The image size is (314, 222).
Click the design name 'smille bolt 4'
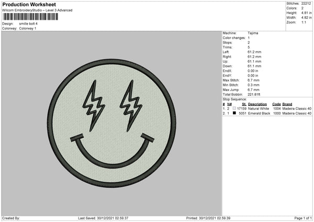pyautogui.click(x=28, y=24)
